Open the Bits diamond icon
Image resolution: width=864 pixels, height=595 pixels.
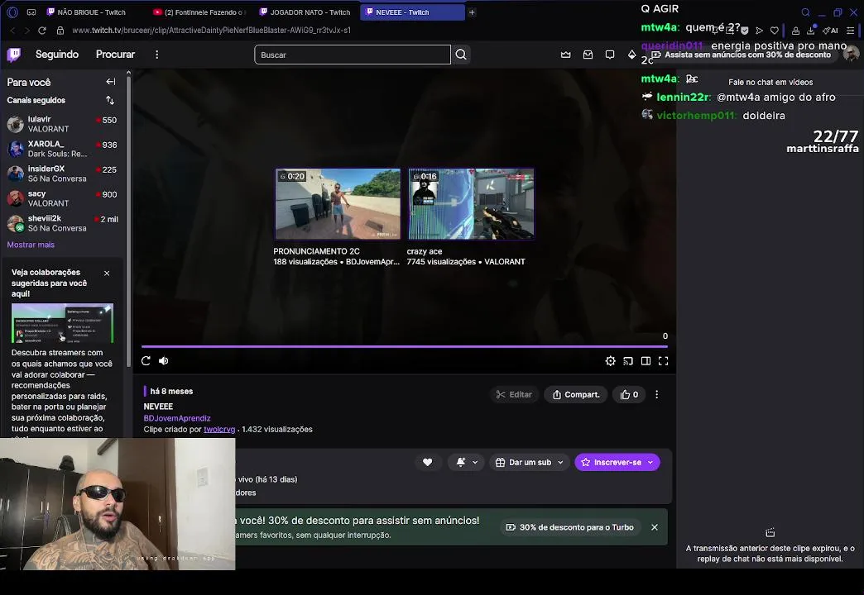[632, 55]
